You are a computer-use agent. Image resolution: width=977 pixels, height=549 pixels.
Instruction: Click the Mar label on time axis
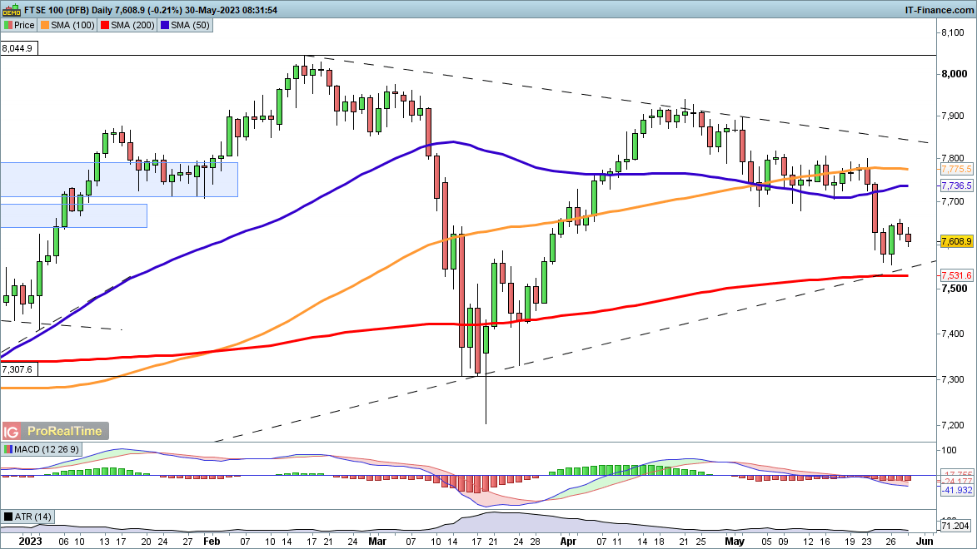(377, 541)
